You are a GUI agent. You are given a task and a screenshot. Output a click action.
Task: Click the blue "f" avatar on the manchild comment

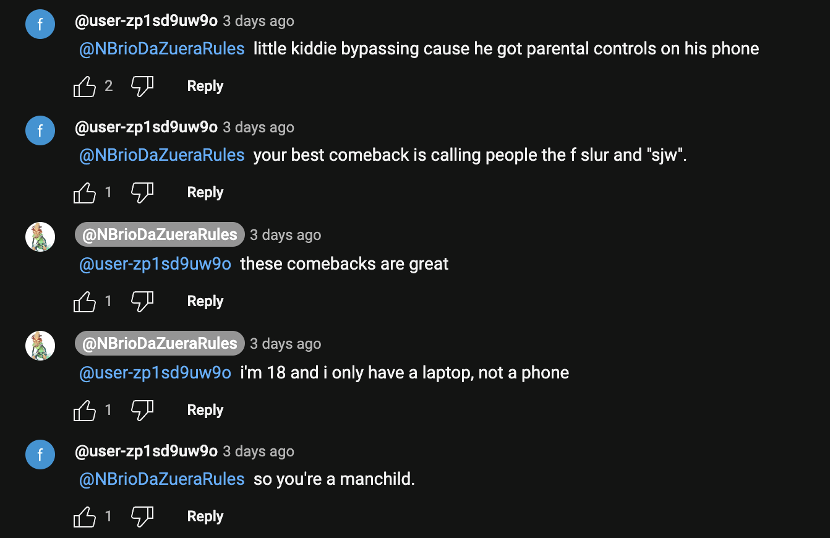pos(40,455)
